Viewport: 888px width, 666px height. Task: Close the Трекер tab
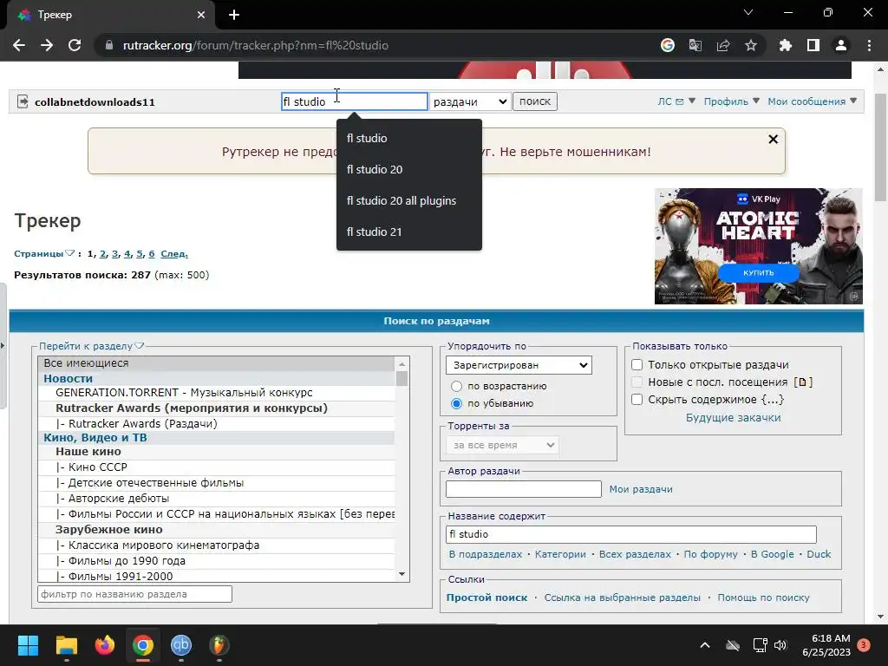pos(201,15)
